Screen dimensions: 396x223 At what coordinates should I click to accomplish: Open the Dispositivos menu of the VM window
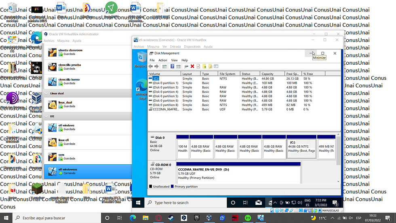tap(192, 47)
